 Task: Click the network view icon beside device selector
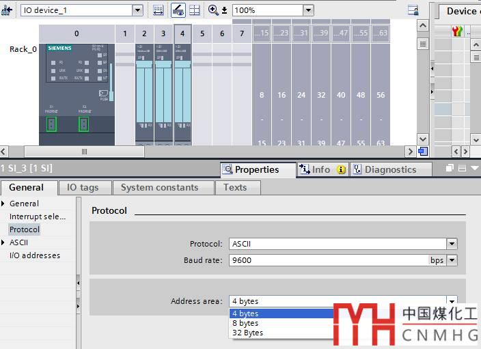6,10
